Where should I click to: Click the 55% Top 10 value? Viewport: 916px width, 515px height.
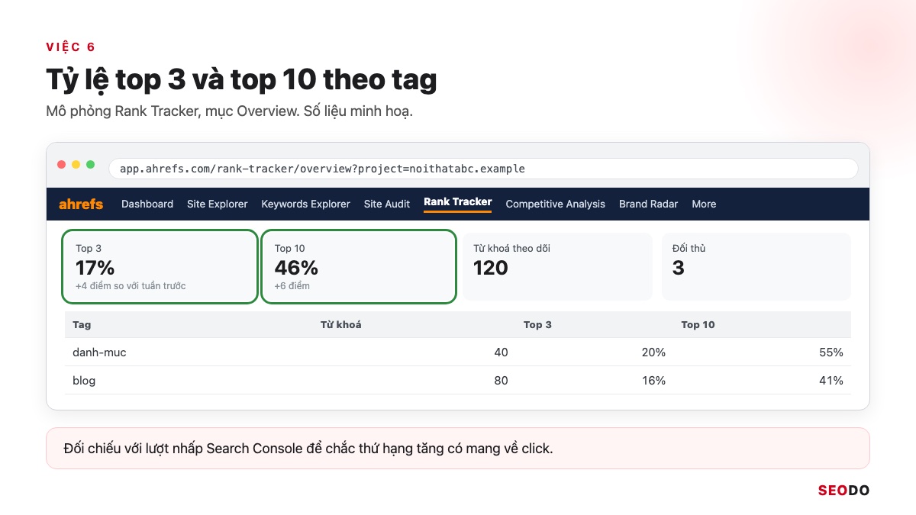(831, 352)
